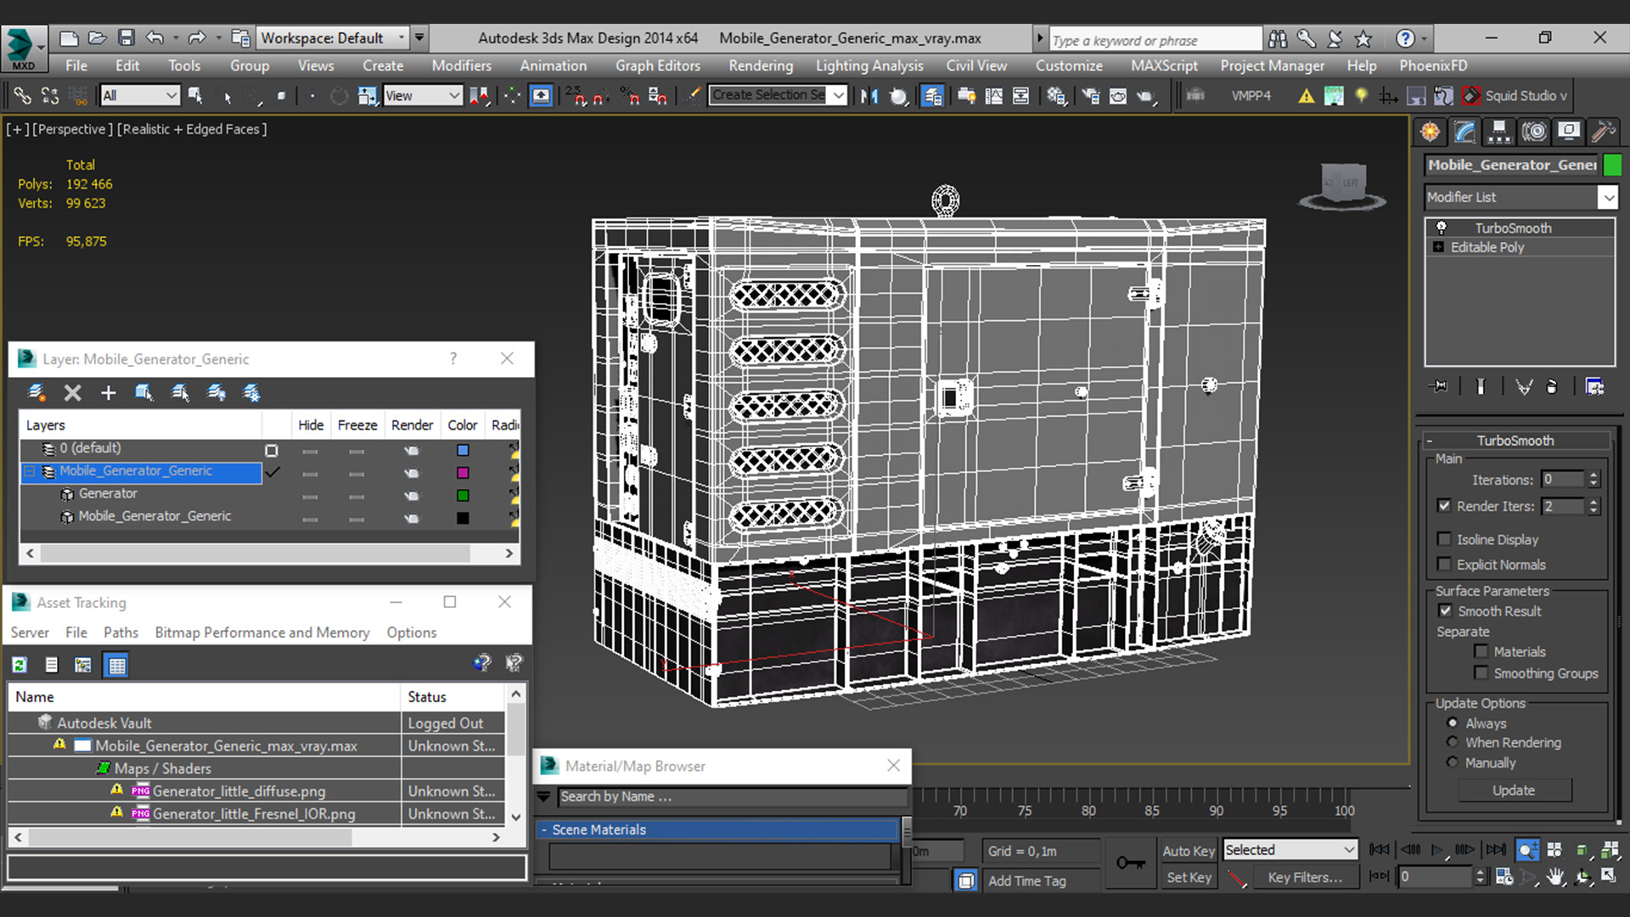1630x917 pixels.
Task: Open the key filter Selected dropdown
Action: click(1290, 850)
